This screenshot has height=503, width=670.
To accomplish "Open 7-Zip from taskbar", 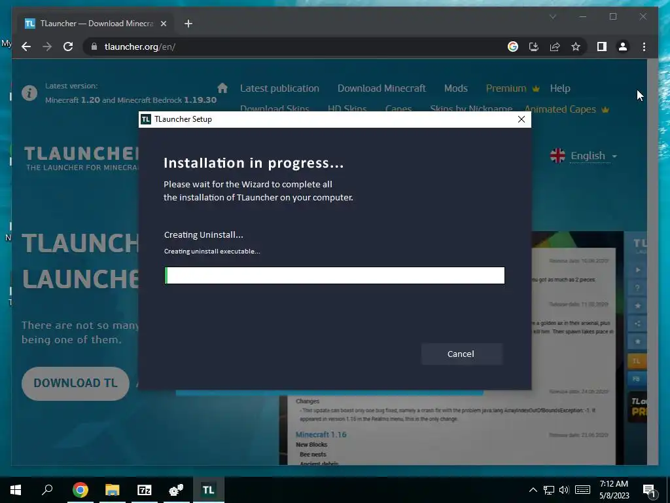I will 145,490.
